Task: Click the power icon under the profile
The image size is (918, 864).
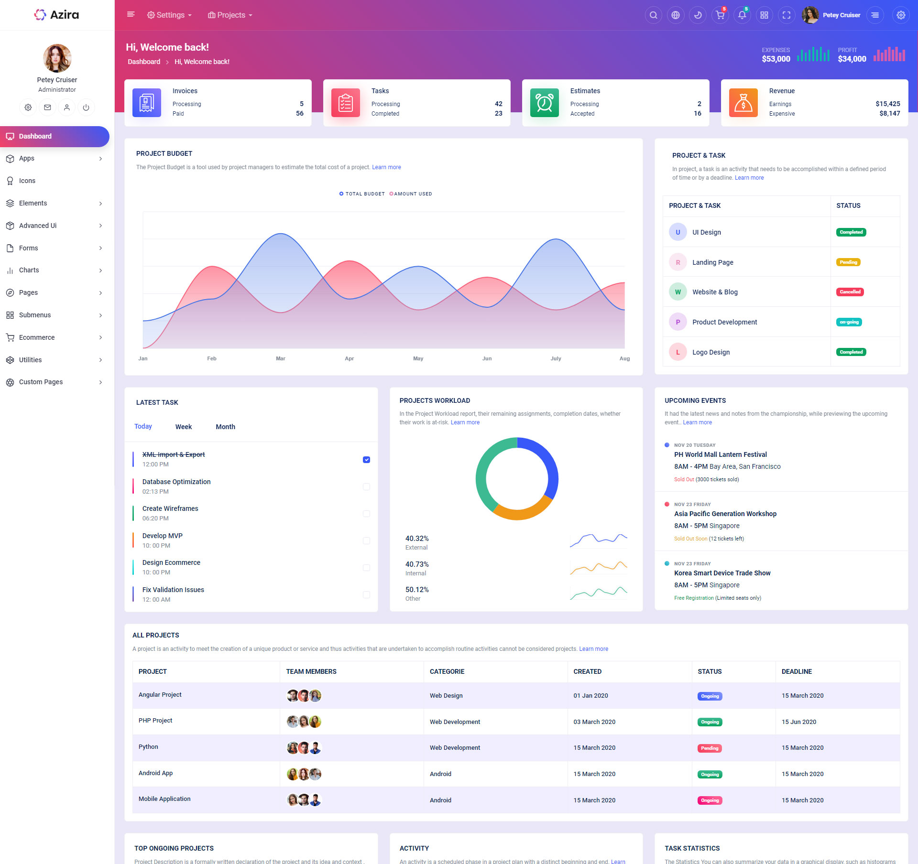Action: click(x=86, y=108)
